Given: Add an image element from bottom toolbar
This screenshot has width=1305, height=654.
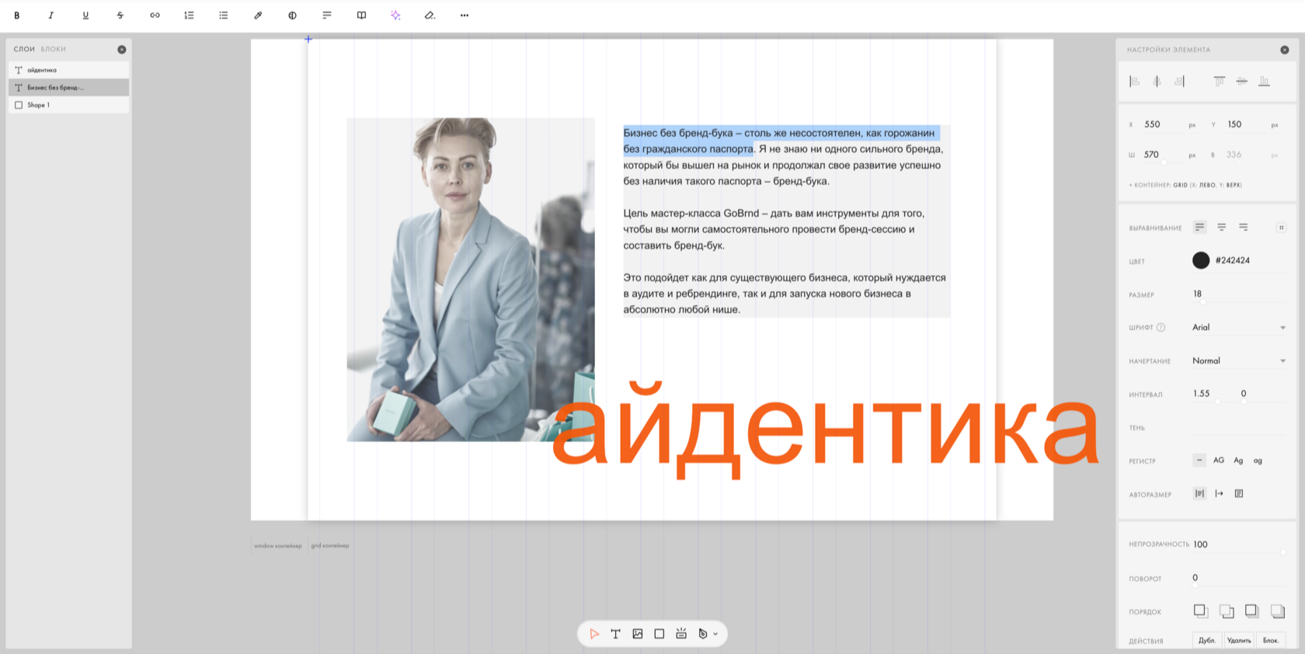Looking at the screenshot, I should [x=638, y=634].
